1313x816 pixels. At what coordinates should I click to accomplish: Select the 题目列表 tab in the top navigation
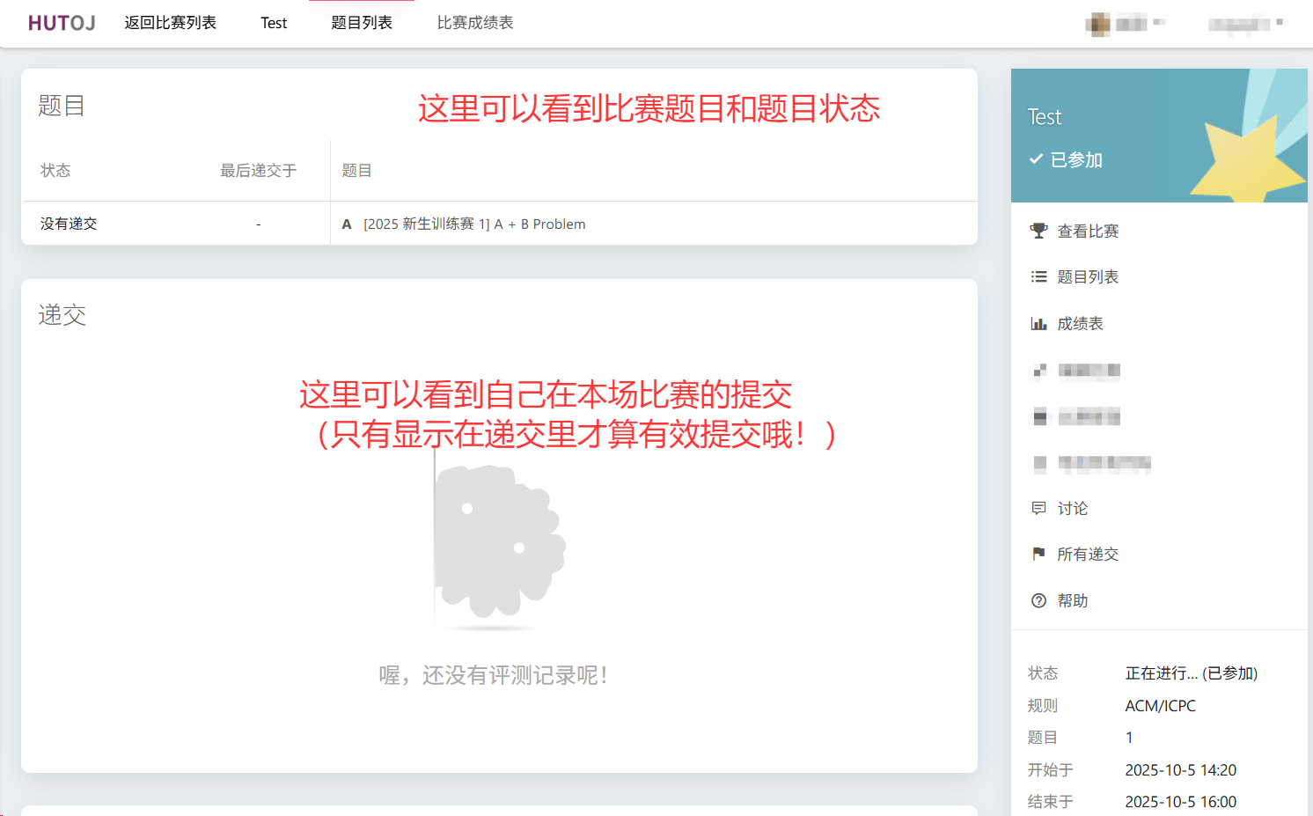click(362, 23)
